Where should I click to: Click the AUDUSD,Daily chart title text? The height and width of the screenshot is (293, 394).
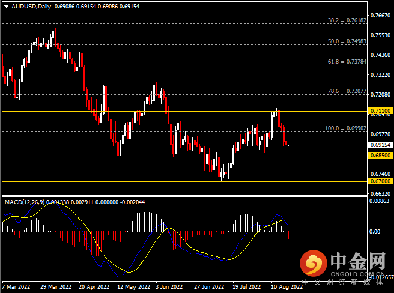tap(31, 7)
